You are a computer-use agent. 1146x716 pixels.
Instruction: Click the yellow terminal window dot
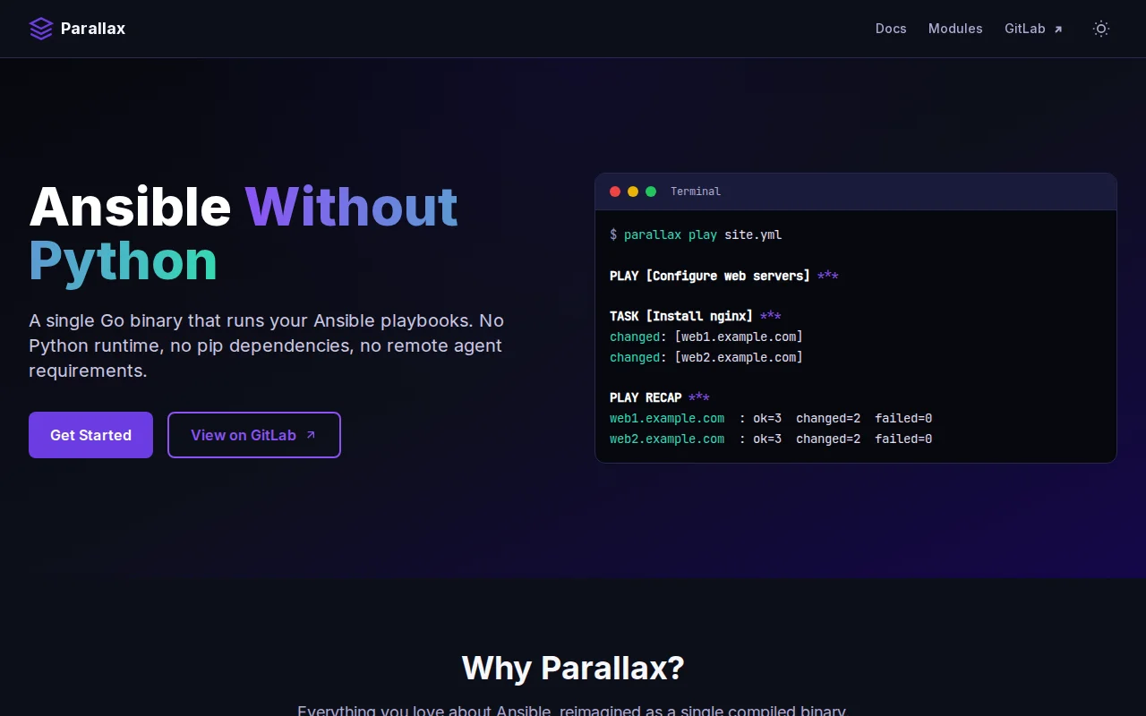(x=633, y=192)
